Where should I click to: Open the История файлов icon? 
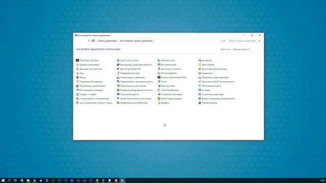point(159,73)
